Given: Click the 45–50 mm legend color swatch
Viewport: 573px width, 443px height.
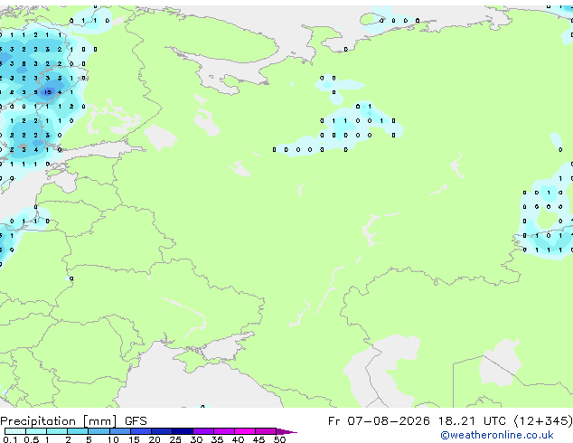Looking at the screenshot, I should point(266,431).
